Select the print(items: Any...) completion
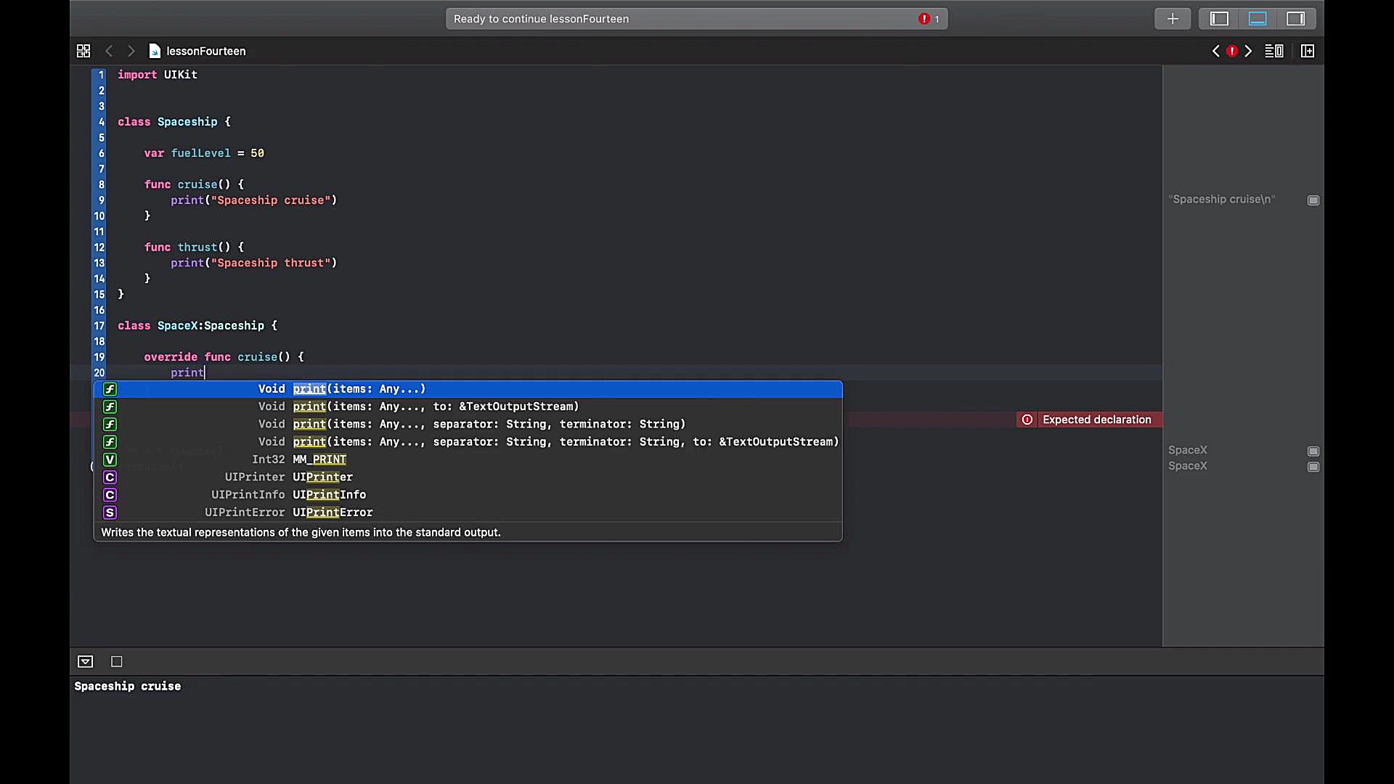 click(468, 389)
